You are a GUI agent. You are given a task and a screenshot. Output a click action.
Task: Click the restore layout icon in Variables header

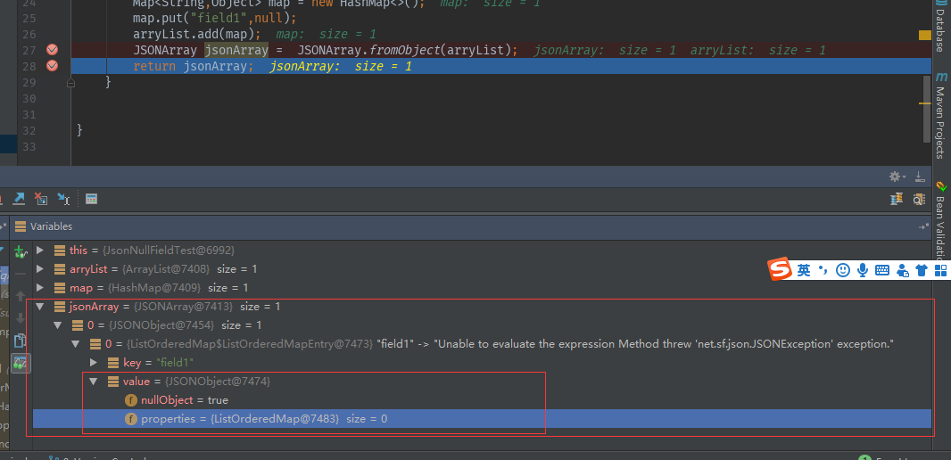pyautogui.click(x=923, y=226)
